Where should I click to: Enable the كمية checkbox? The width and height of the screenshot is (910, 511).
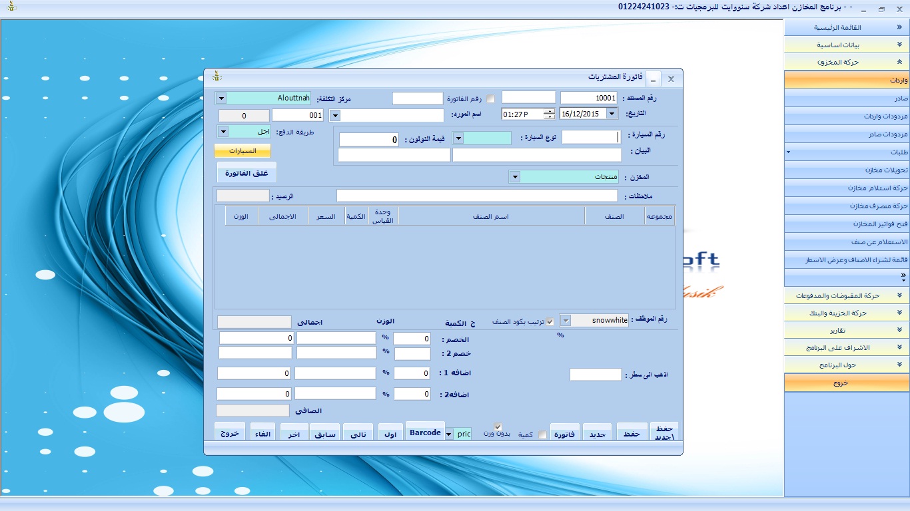coord(542,434)
